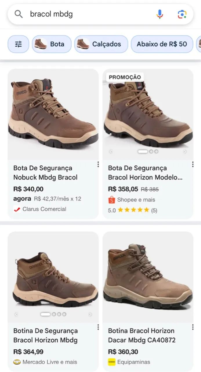Open the search filters icon

pos(18,44)
